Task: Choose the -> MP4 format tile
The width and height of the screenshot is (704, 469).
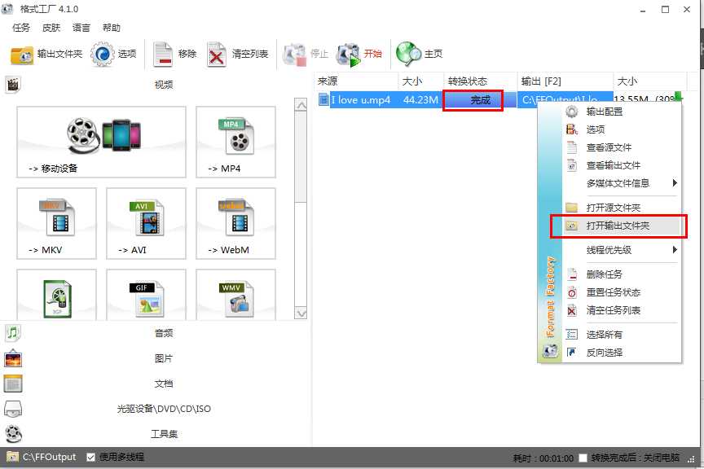Action: 235,142
